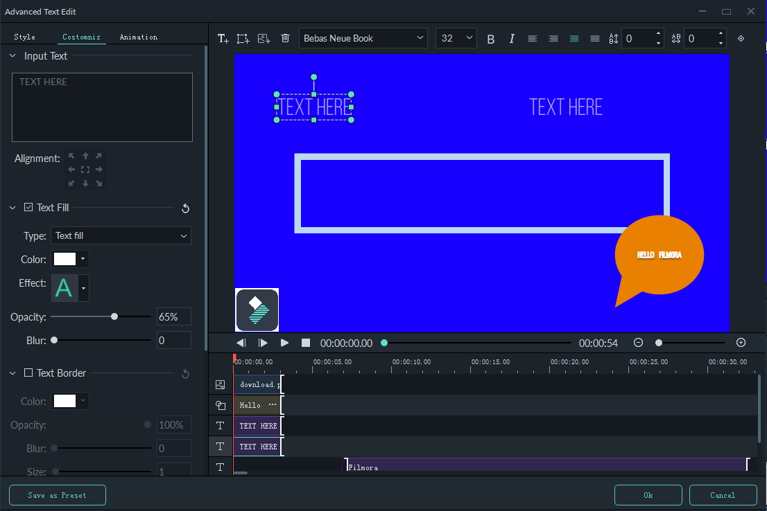767x511 pixels.
Task: Align text to top-left corner
Action: click(x=71, y=156)
